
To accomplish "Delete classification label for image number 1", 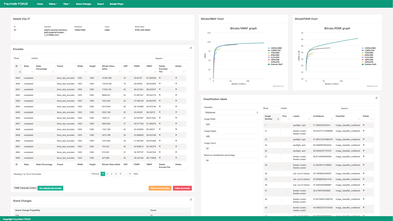I will (364, 125).
